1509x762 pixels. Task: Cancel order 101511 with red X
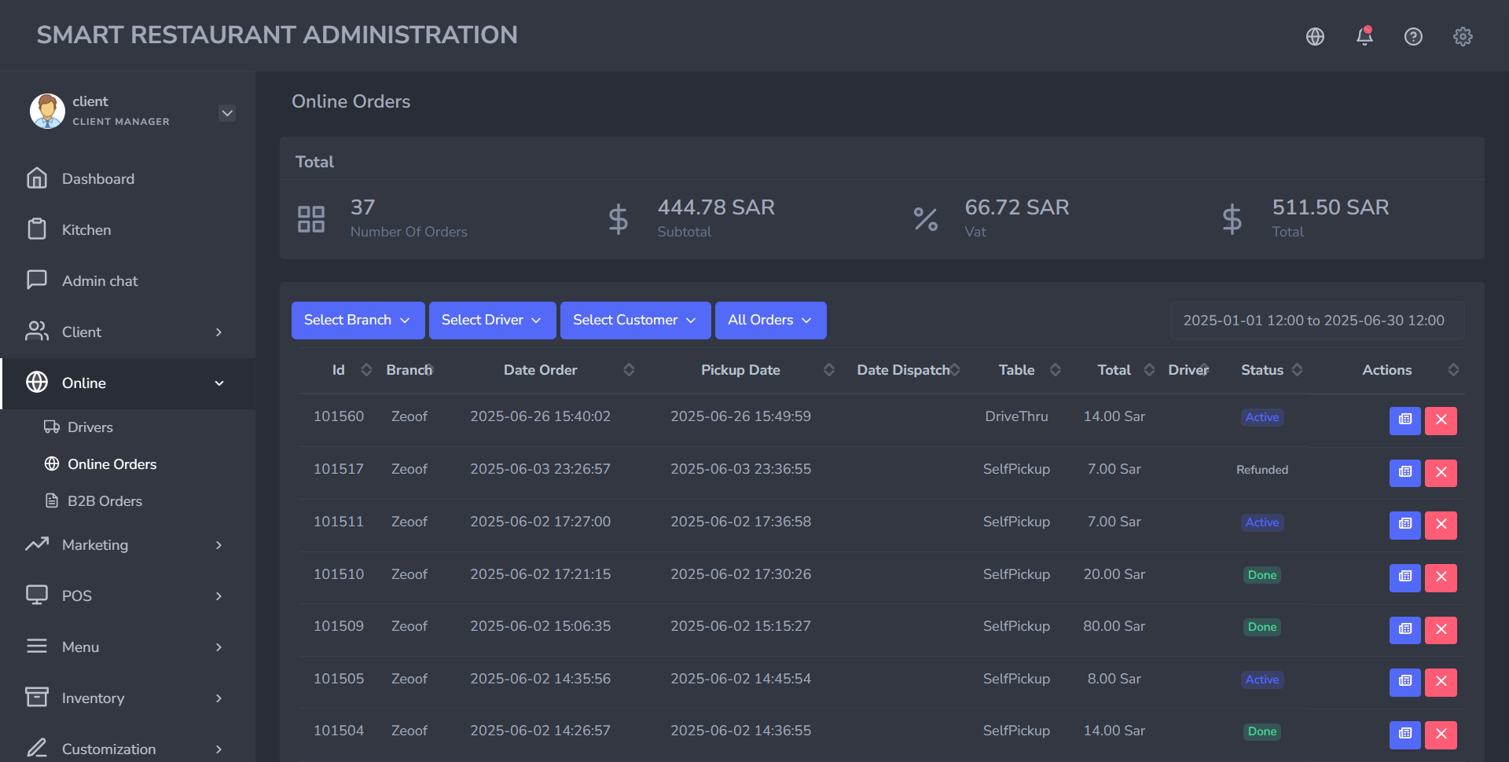tap(1441, 525)
